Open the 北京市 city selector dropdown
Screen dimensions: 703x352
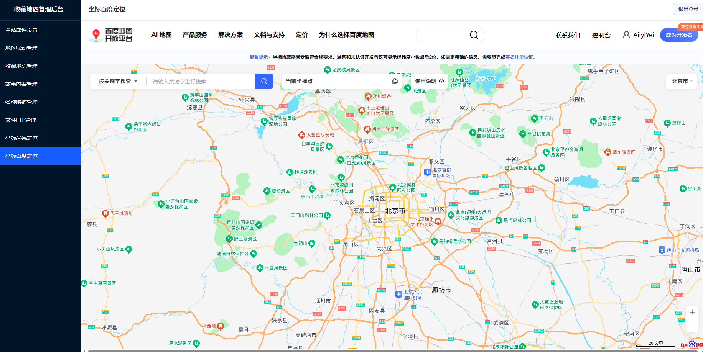click(682, 81)
